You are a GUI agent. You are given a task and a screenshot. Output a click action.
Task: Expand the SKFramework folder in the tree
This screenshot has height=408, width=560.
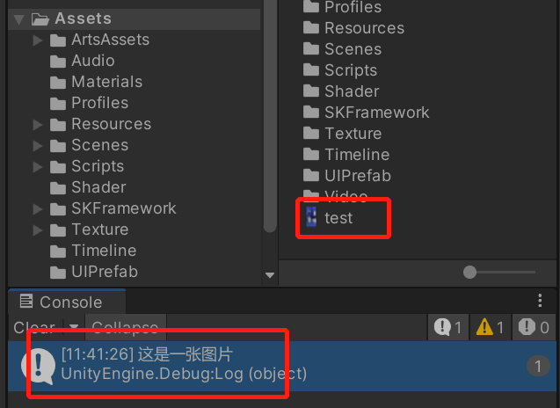tap(37, 208)
